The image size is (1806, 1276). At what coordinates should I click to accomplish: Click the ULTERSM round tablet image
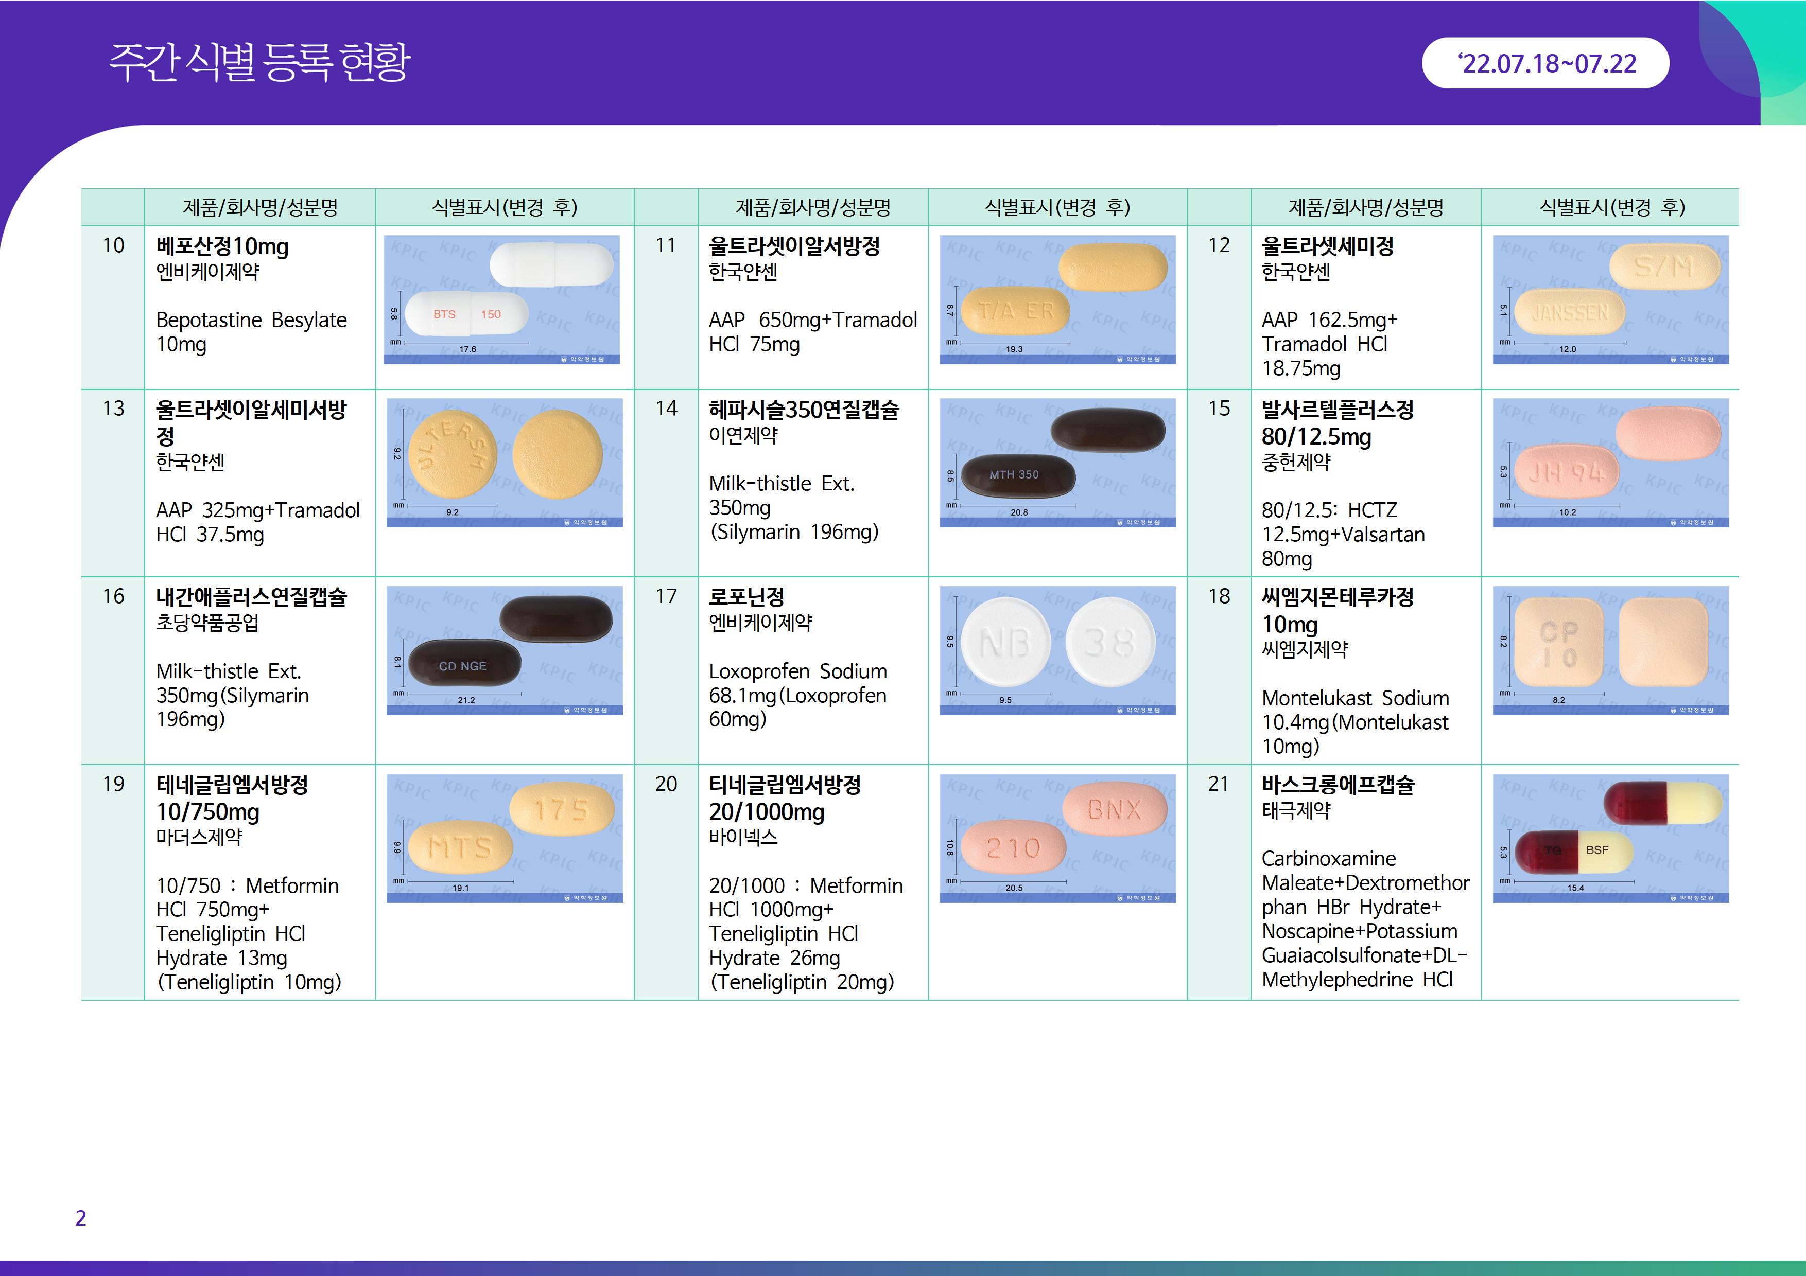(x=504, y=462)
